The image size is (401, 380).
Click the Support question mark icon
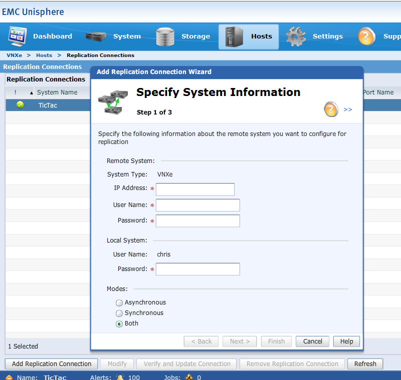367,36
